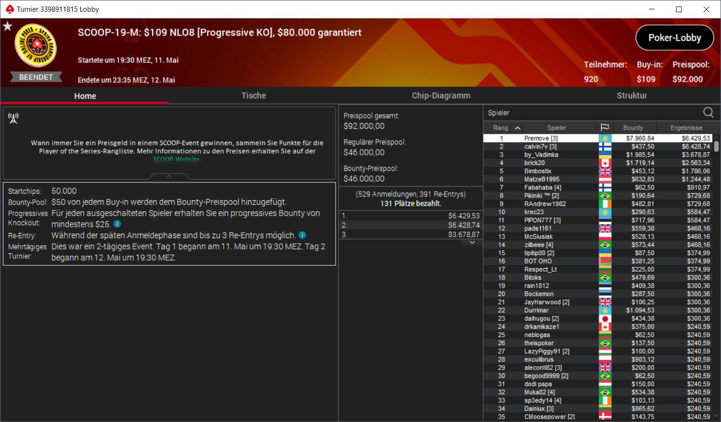Select player row rain1812
The image size is (721, 422).
pos(597,286)
